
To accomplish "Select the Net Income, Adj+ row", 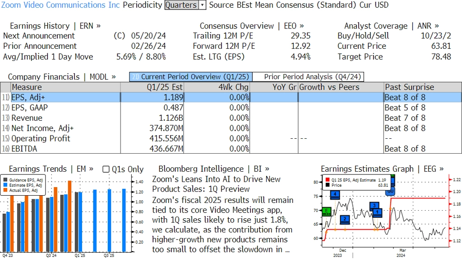I will pyautogui.click(x=231, y=128).
